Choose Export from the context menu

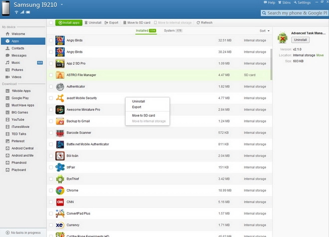click(x=137, y=107)
